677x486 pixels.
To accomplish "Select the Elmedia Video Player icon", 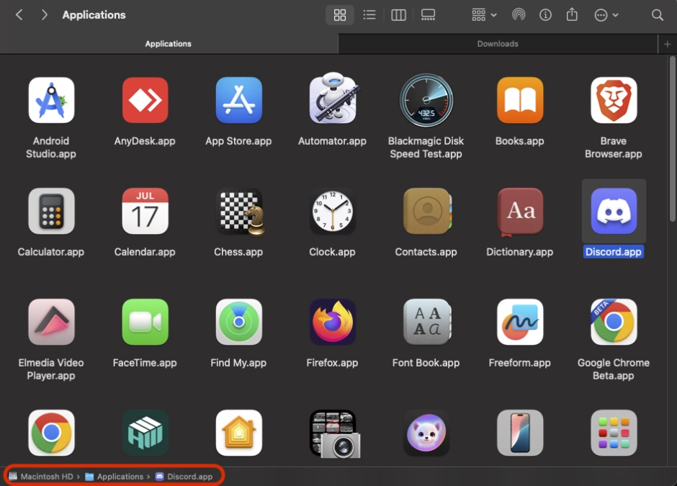I will [x=51, y=322].
